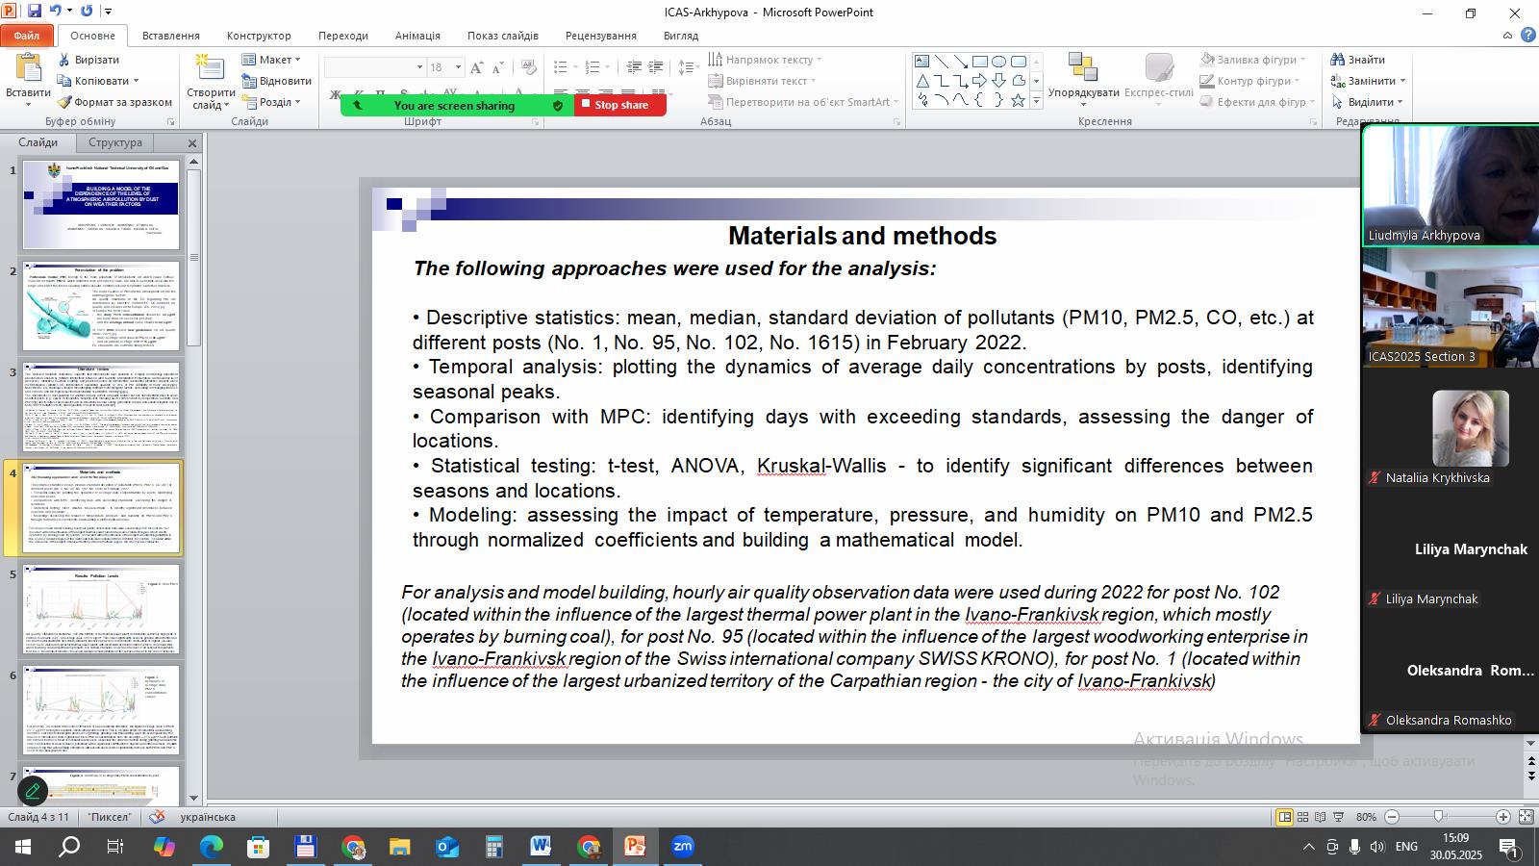Open the Zoom app in the taskbar
This screenshot has height=866, width=1539.
pos(683,847)
